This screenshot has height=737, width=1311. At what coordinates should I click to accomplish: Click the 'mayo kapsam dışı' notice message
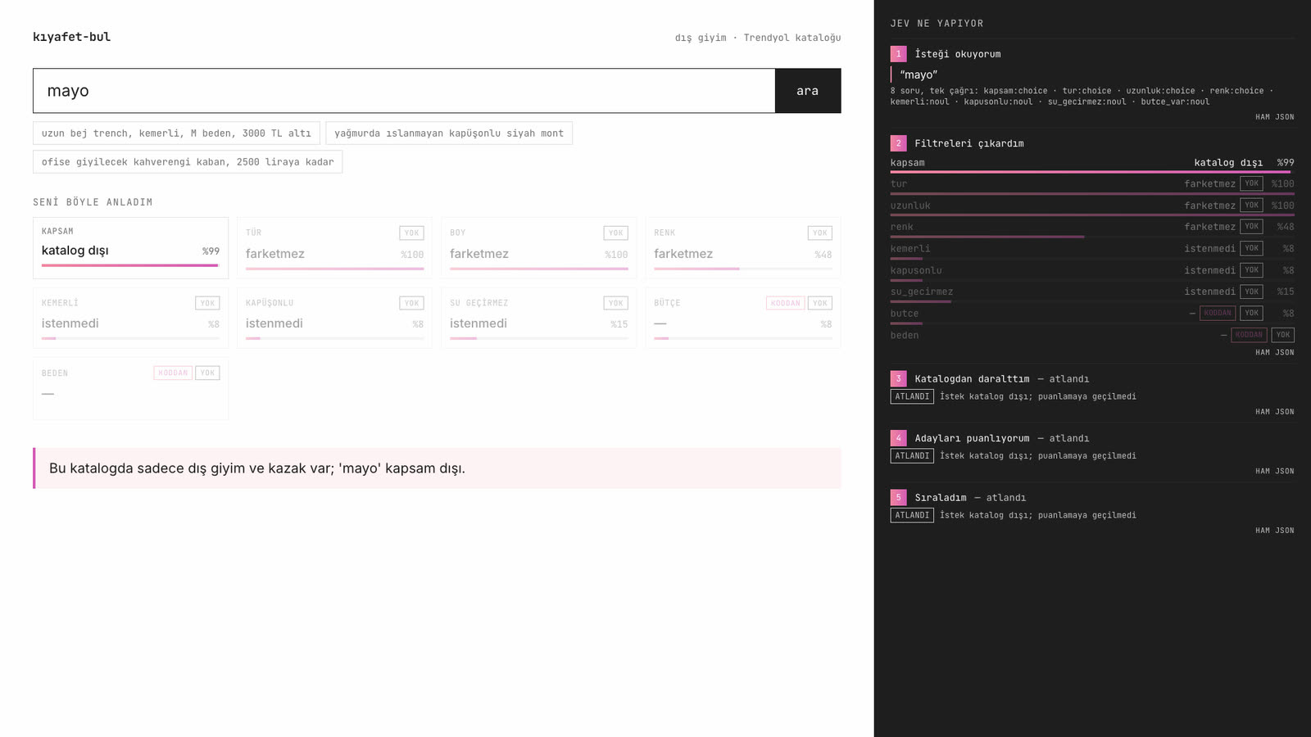[x=437, y=468]
